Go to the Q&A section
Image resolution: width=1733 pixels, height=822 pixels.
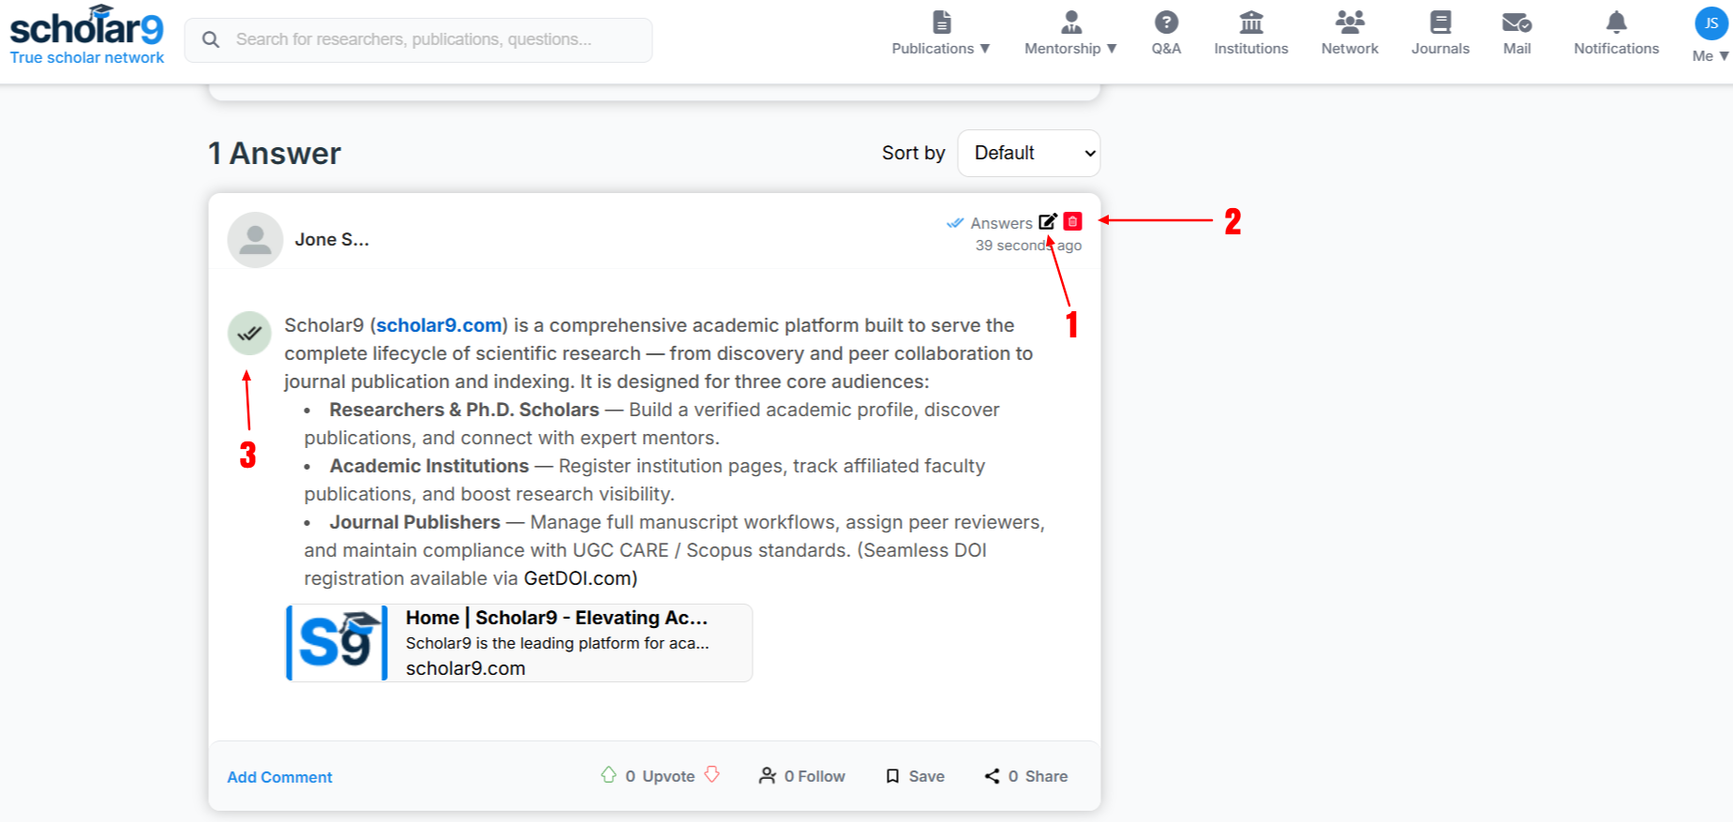(x=1166, y=34)
